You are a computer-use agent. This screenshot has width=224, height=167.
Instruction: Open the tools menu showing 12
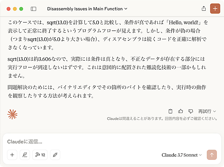[40, 155]
